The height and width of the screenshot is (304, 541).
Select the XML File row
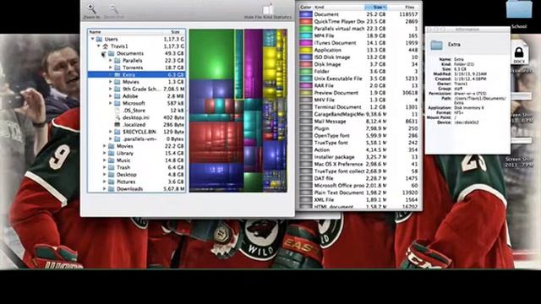[x=358, y=199]
